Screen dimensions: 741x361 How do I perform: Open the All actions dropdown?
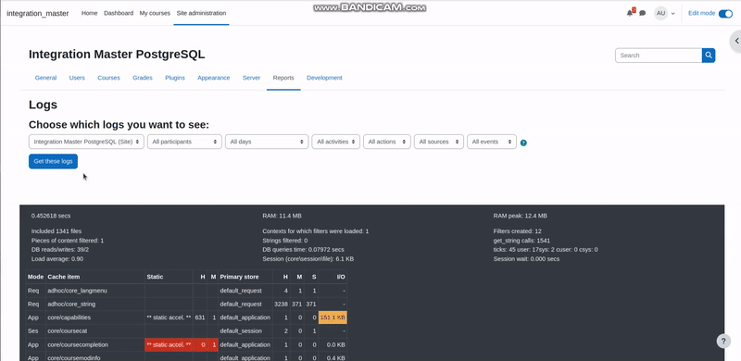point(387,142)
